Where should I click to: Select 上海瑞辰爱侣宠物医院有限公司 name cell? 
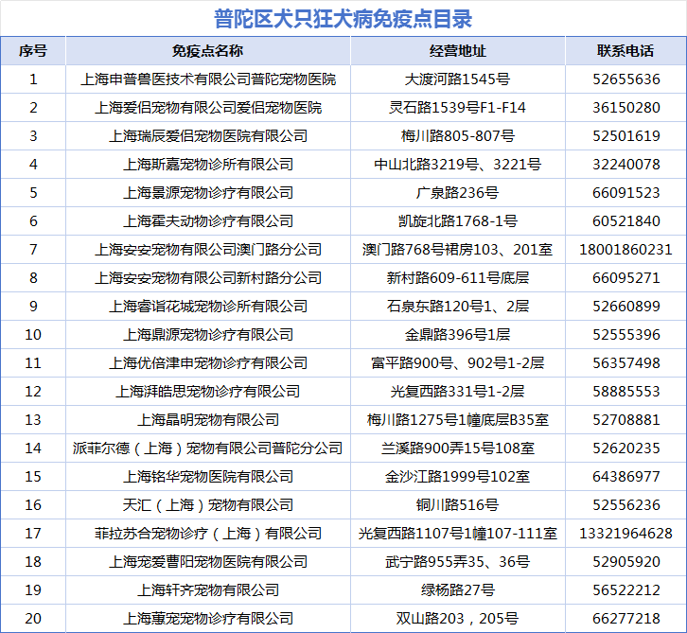[x=208, y=136]
